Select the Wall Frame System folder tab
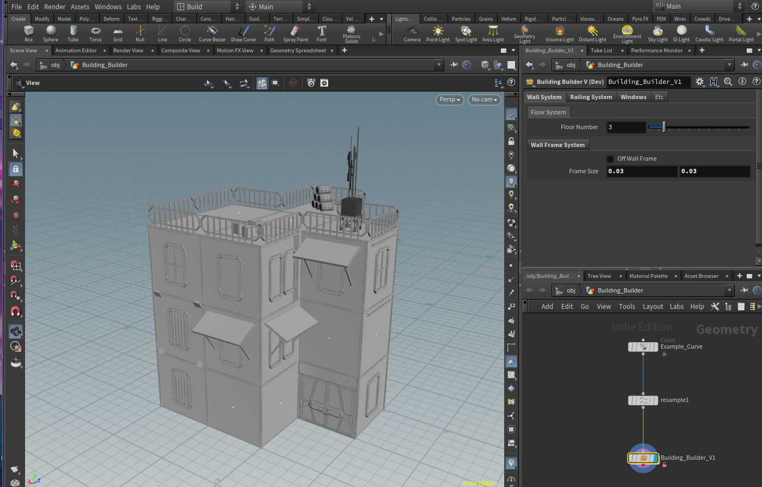The width and height of the screenshot is (762, 487). 558,145
